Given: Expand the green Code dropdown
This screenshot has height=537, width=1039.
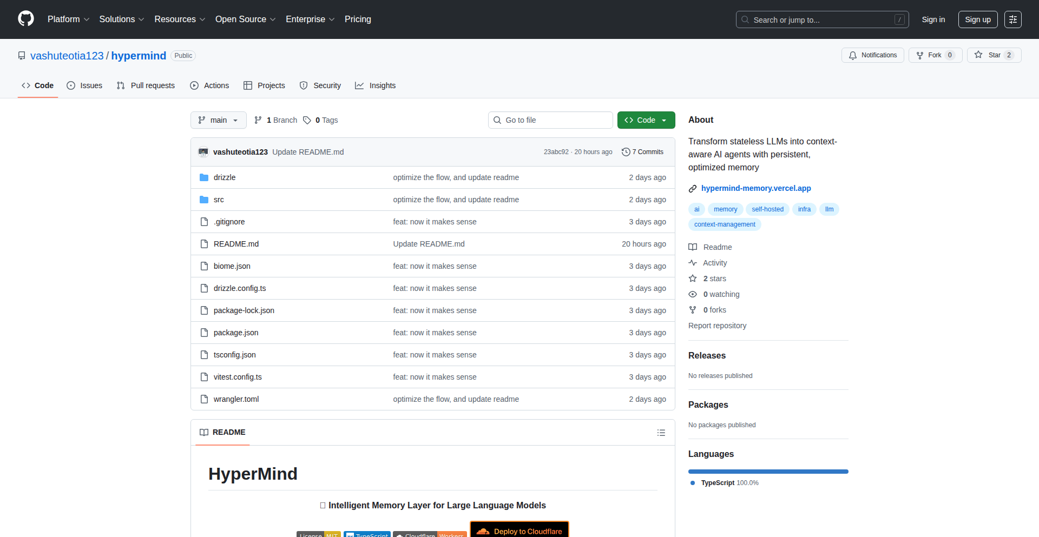Looking at the screenshot, I should 646,120.
